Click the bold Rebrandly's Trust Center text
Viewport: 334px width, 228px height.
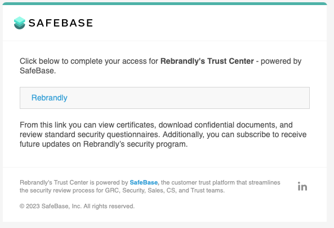pos(207,61)
